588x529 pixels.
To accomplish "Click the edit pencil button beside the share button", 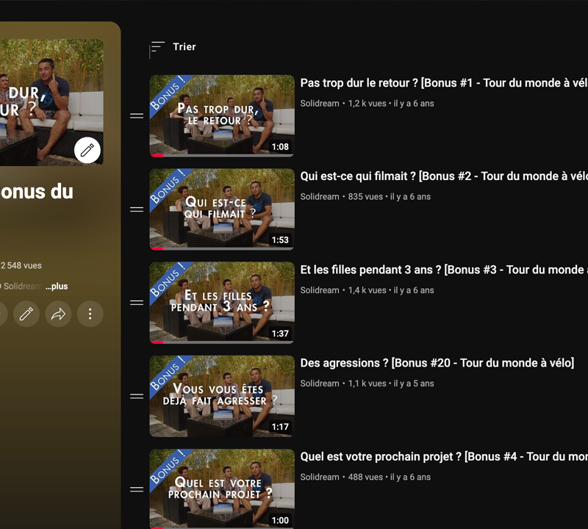I will [x=26, y=314].
